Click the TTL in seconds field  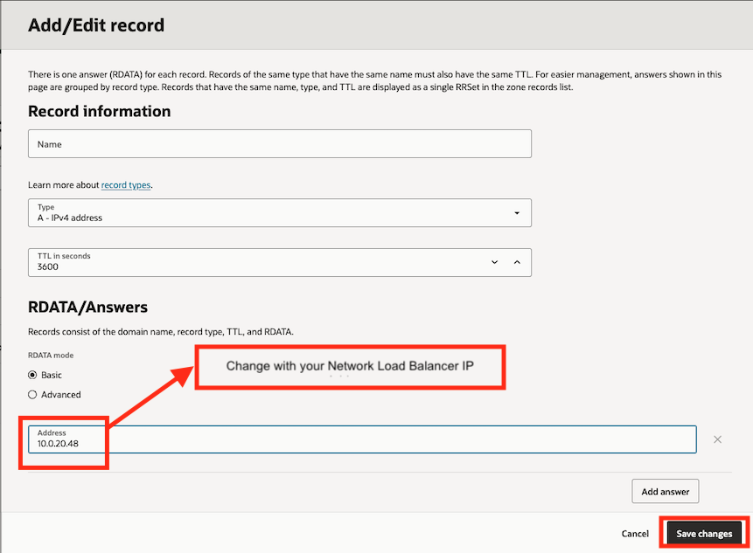280,262
